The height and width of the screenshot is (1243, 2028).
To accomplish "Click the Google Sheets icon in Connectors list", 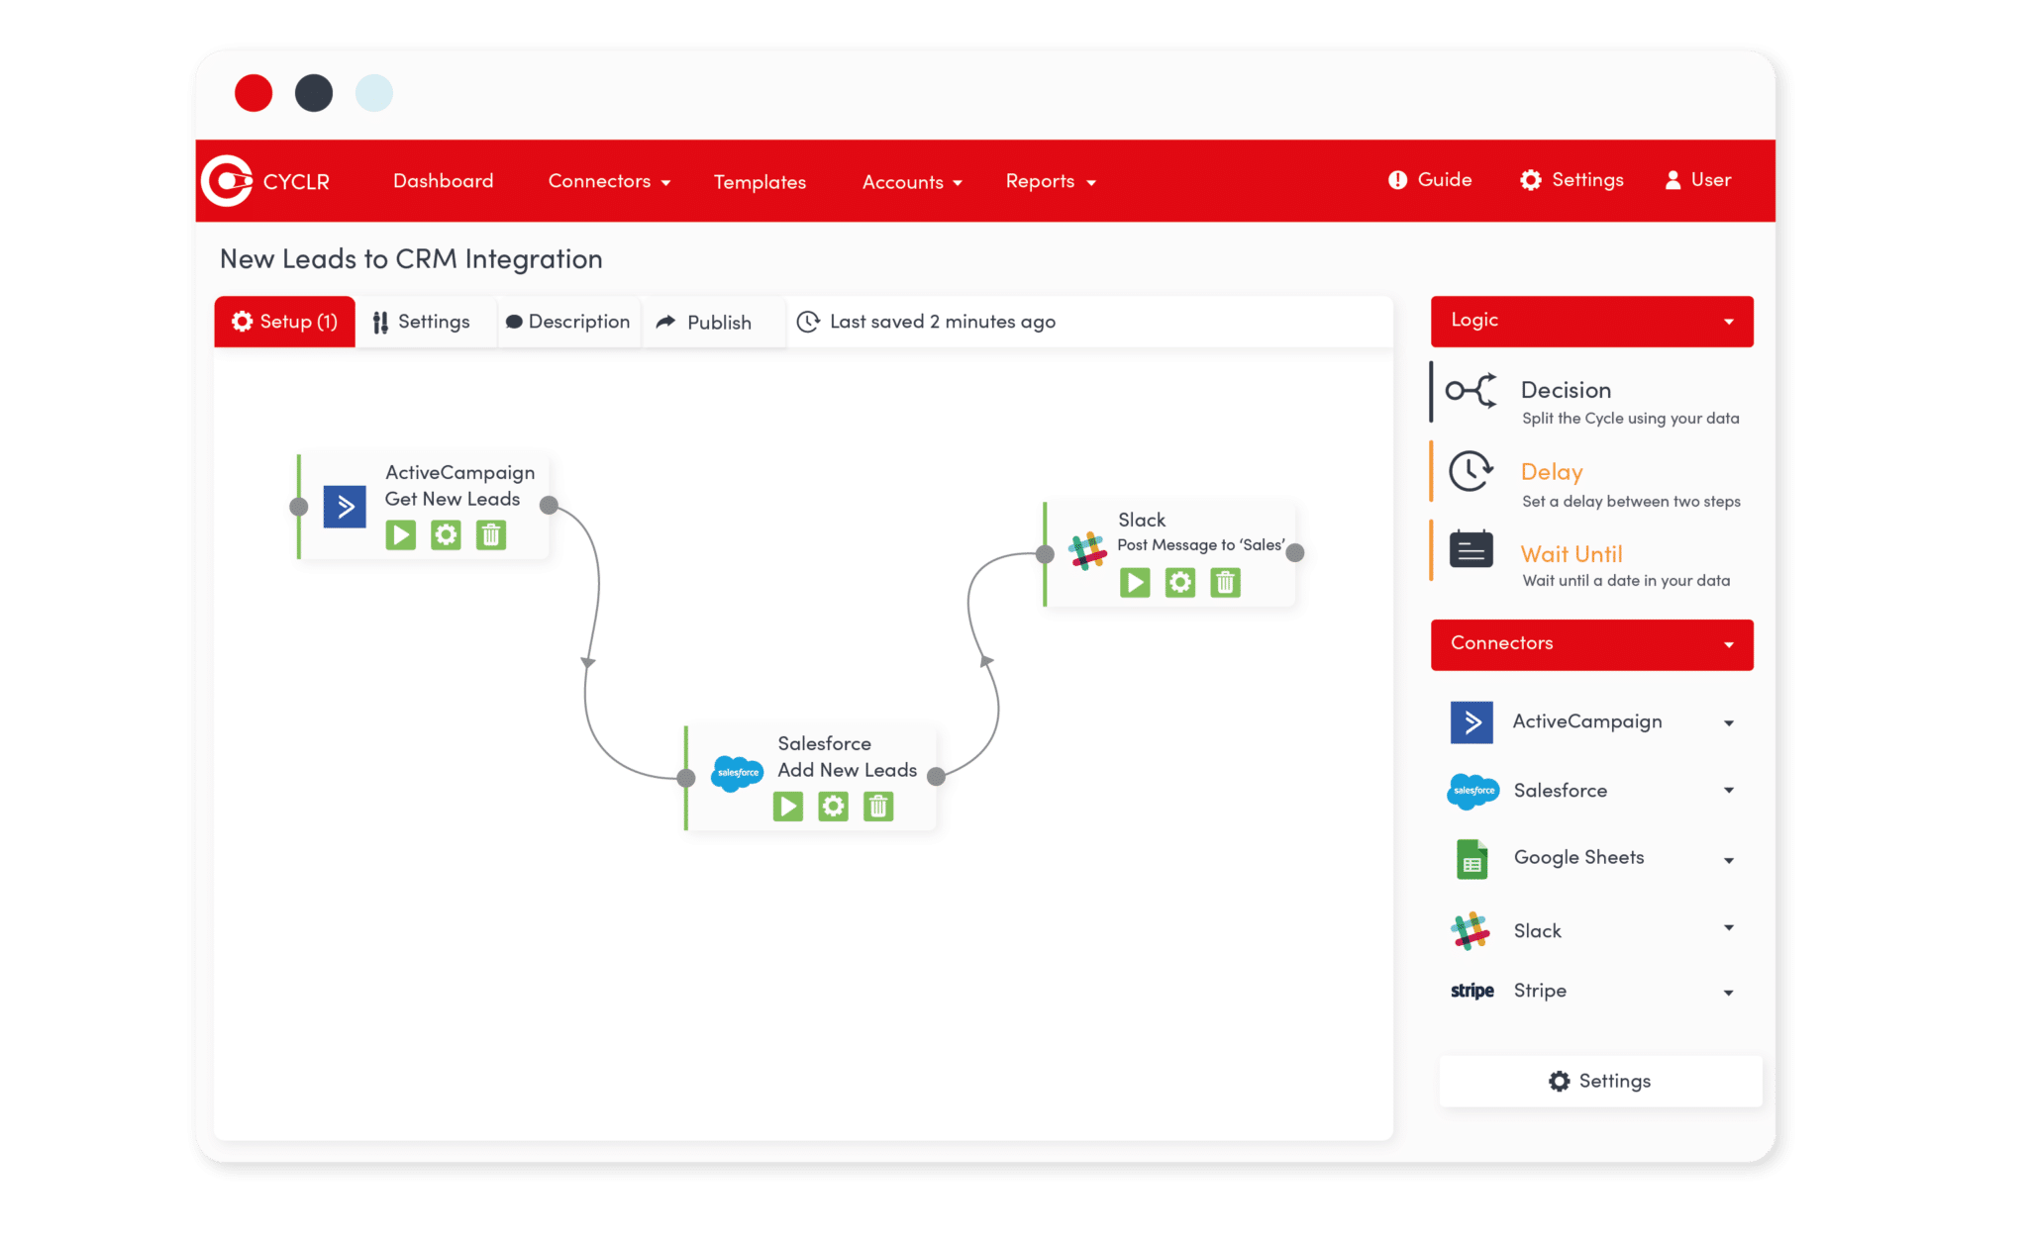I will (x=1471, y=859).
